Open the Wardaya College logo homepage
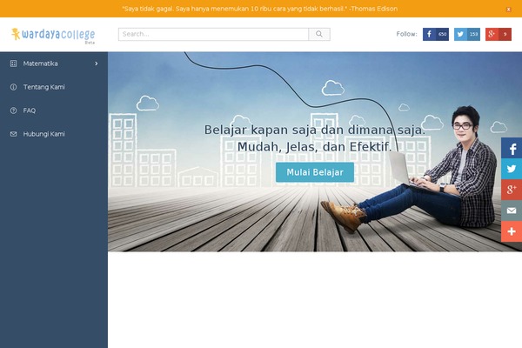The height and width of the screenshot is (348, 522). (53, 35)
